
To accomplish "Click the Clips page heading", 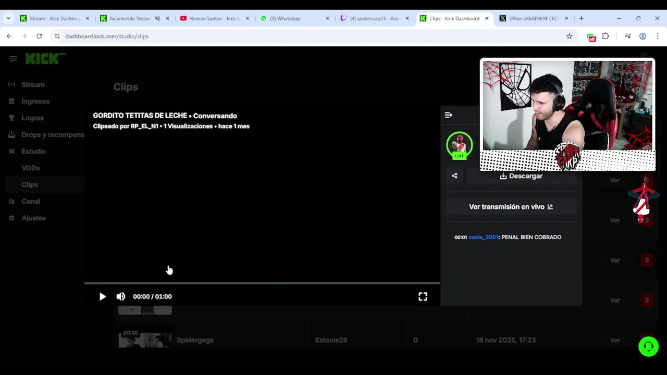I will pos(126,87).
